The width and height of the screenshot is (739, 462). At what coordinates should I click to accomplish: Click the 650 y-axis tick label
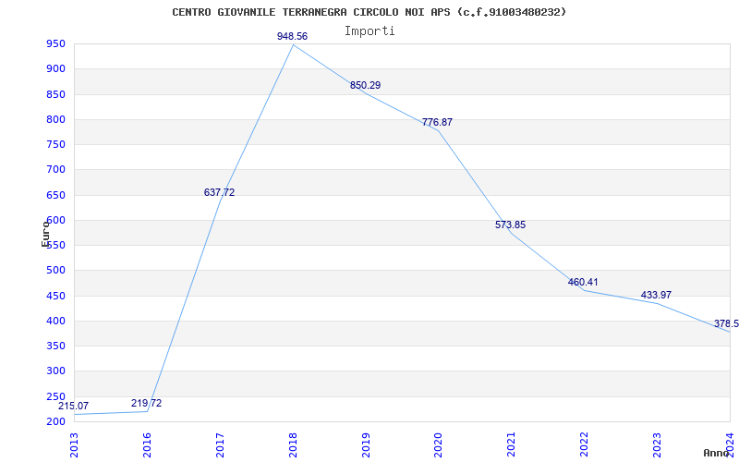55,195
